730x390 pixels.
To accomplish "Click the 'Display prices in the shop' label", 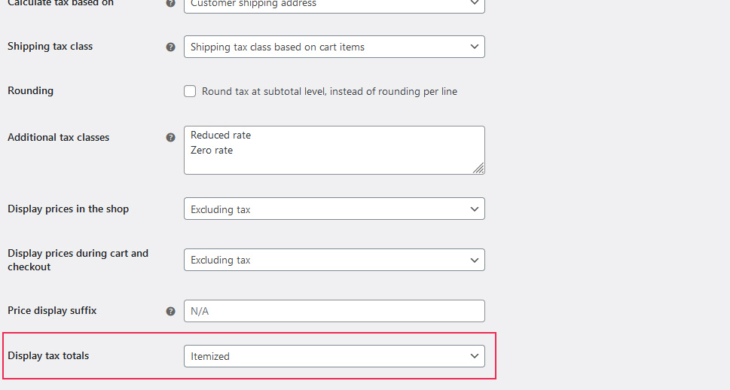I will coord(68,209).
